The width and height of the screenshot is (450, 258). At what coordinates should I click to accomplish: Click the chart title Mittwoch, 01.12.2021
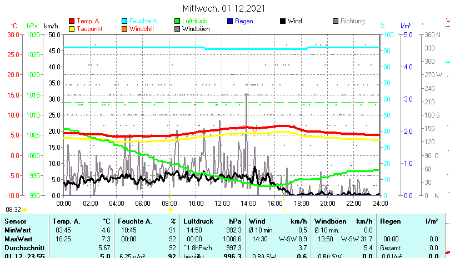click(223, 8)
